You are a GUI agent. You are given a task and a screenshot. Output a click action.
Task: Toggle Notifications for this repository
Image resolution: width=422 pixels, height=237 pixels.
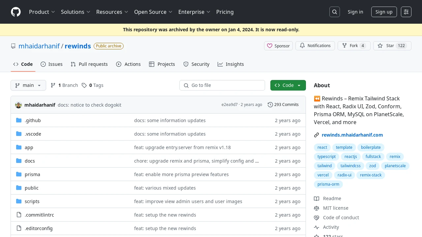pos(315,46)
